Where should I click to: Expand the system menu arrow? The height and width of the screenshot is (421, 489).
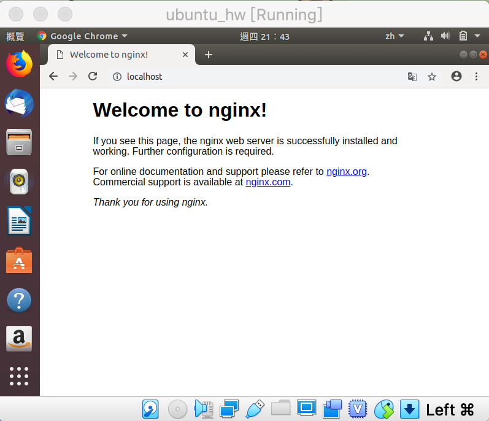pyautogui.click(x=477, y=36)
